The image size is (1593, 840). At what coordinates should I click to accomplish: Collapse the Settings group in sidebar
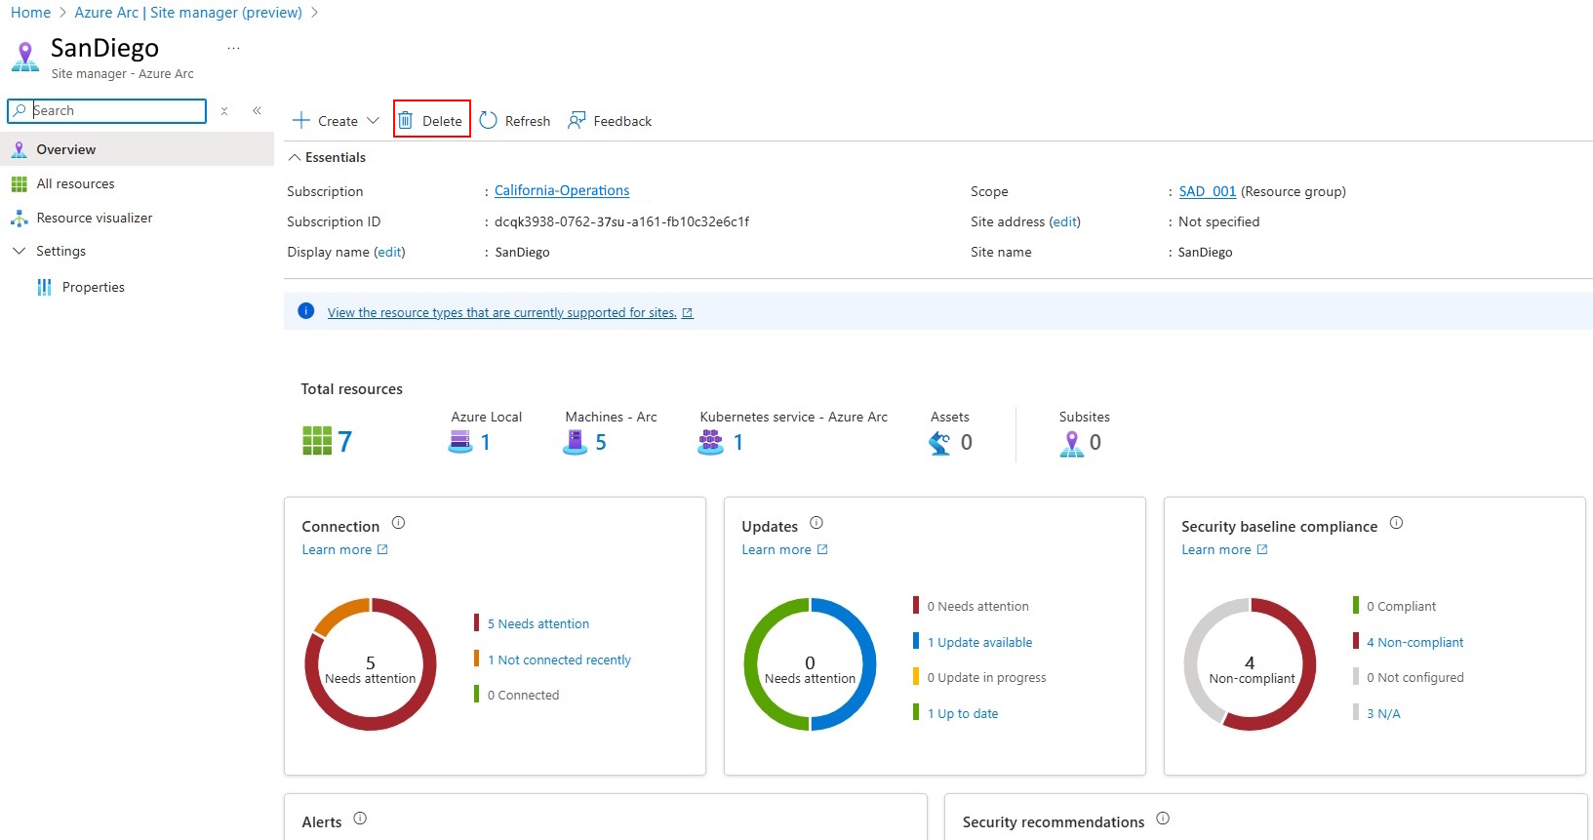[x=19, y=251]
